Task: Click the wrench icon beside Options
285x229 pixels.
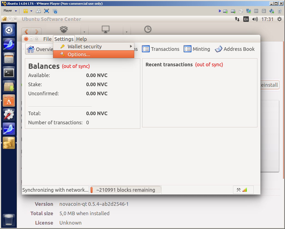Action: 62,54
